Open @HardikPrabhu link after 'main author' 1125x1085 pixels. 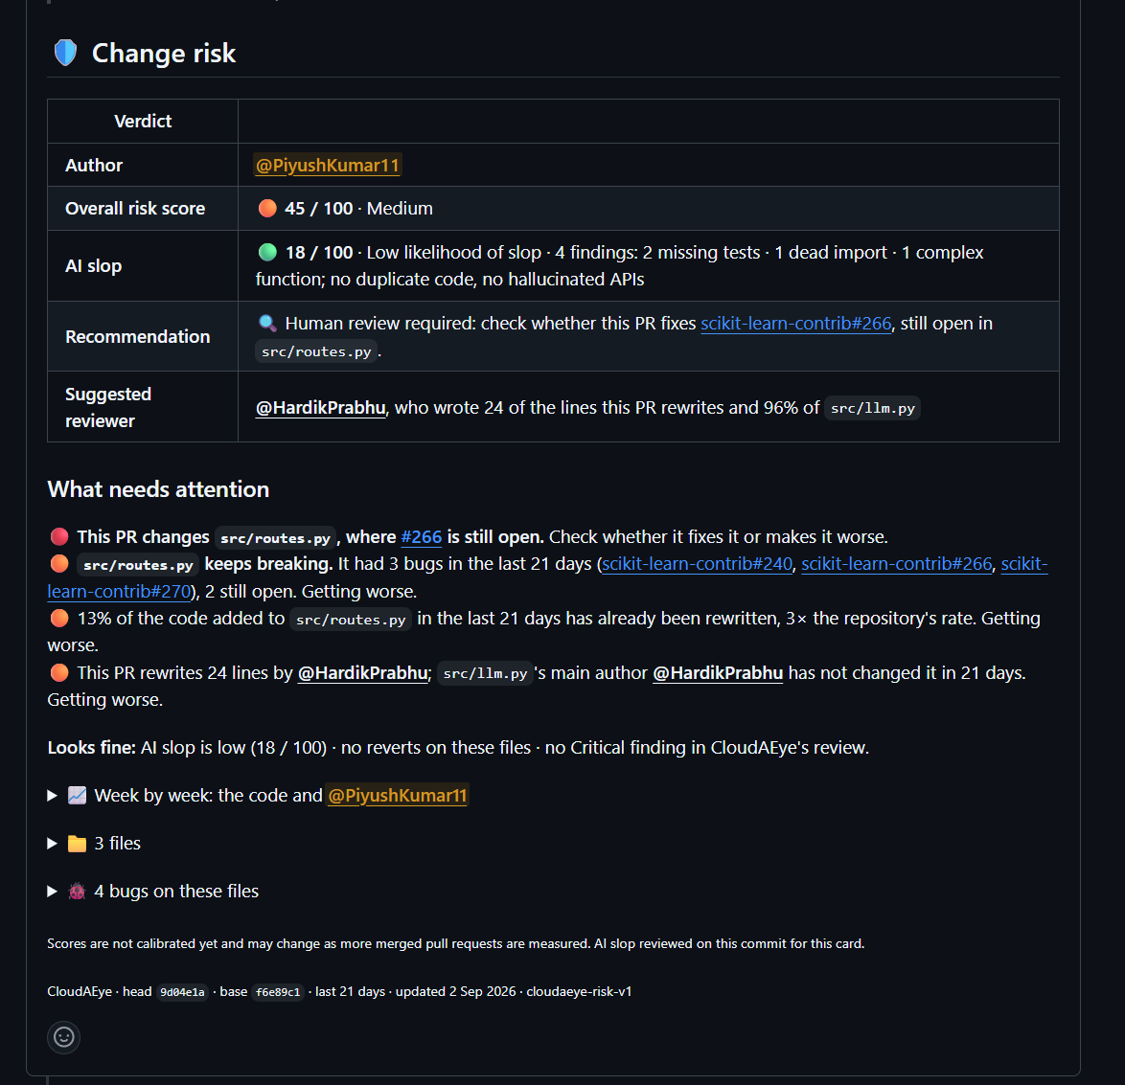[718, 672]
